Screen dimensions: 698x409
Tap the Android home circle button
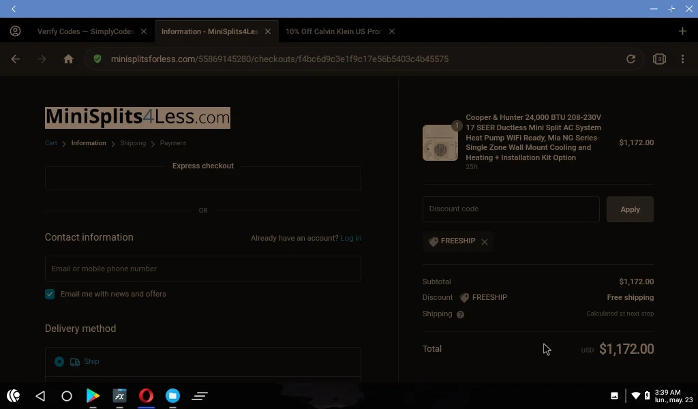click(67, 395)
